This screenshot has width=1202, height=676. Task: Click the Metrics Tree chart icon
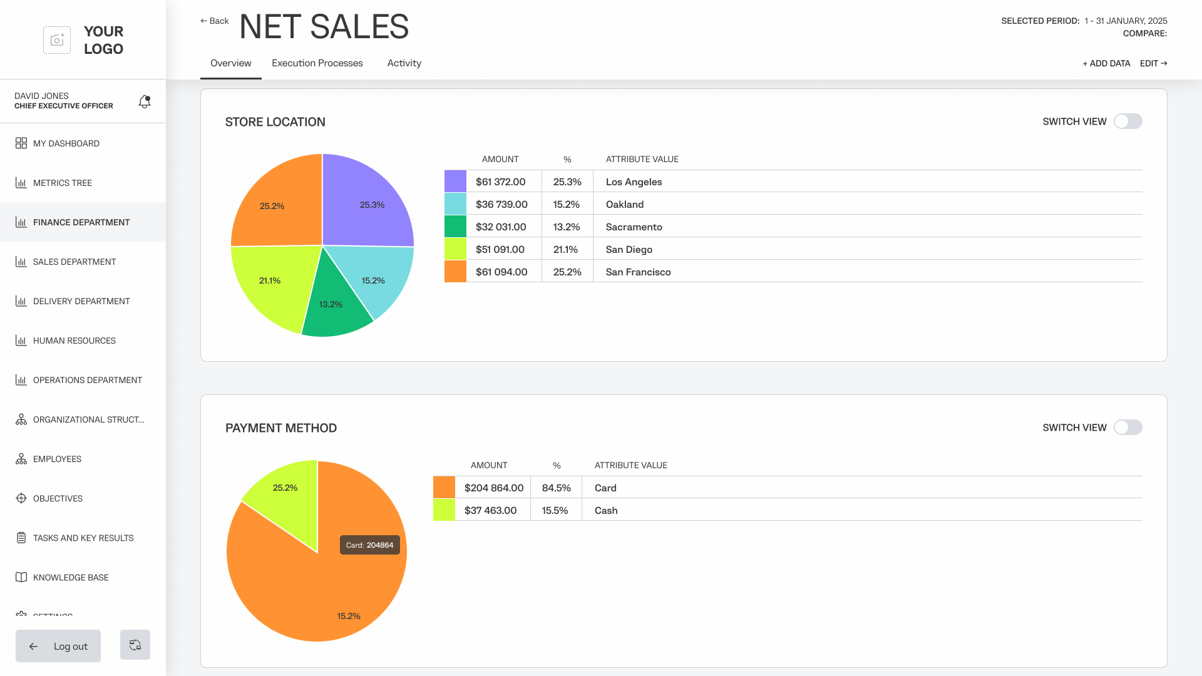click(x=21, y=183)
